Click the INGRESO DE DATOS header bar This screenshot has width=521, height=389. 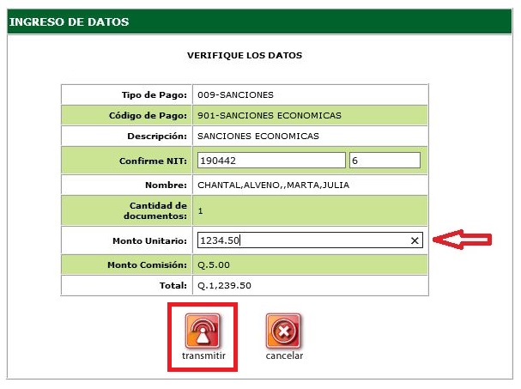coord(260,21)
